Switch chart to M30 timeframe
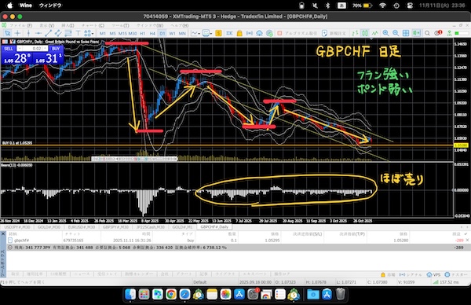This screenshot has height=305, width=471. click(x=133, y=33)
